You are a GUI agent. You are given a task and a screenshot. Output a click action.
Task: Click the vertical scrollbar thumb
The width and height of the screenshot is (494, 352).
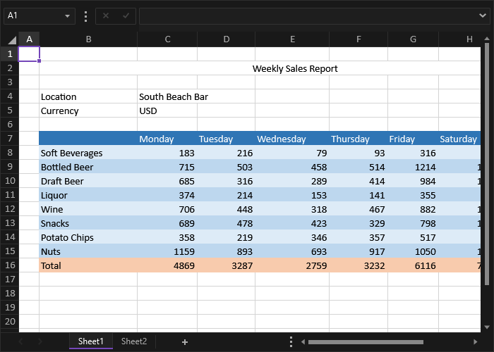[487, 163]
